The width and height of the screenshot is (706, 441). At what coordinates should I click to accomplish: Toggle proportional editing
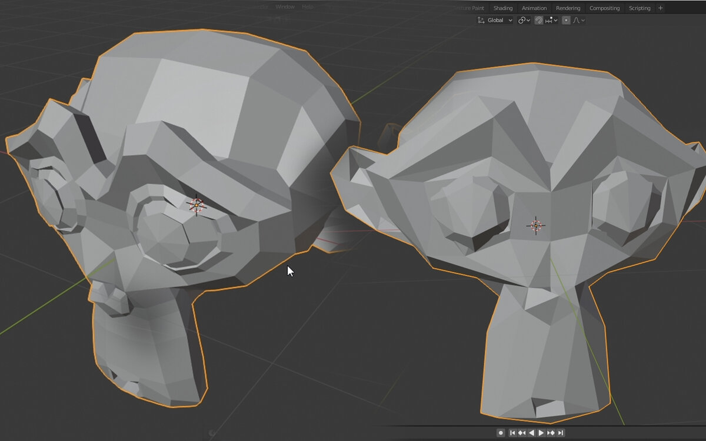pos(566,20)
